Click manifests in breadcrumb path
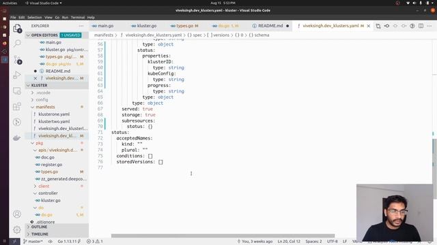The height and width of the screenshot is (245, 437). (103, 35)
